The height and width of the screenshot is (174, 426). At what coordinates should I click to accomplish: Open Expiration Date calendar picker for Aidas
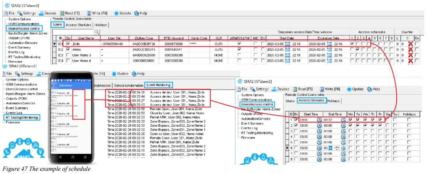coord(329,49)
